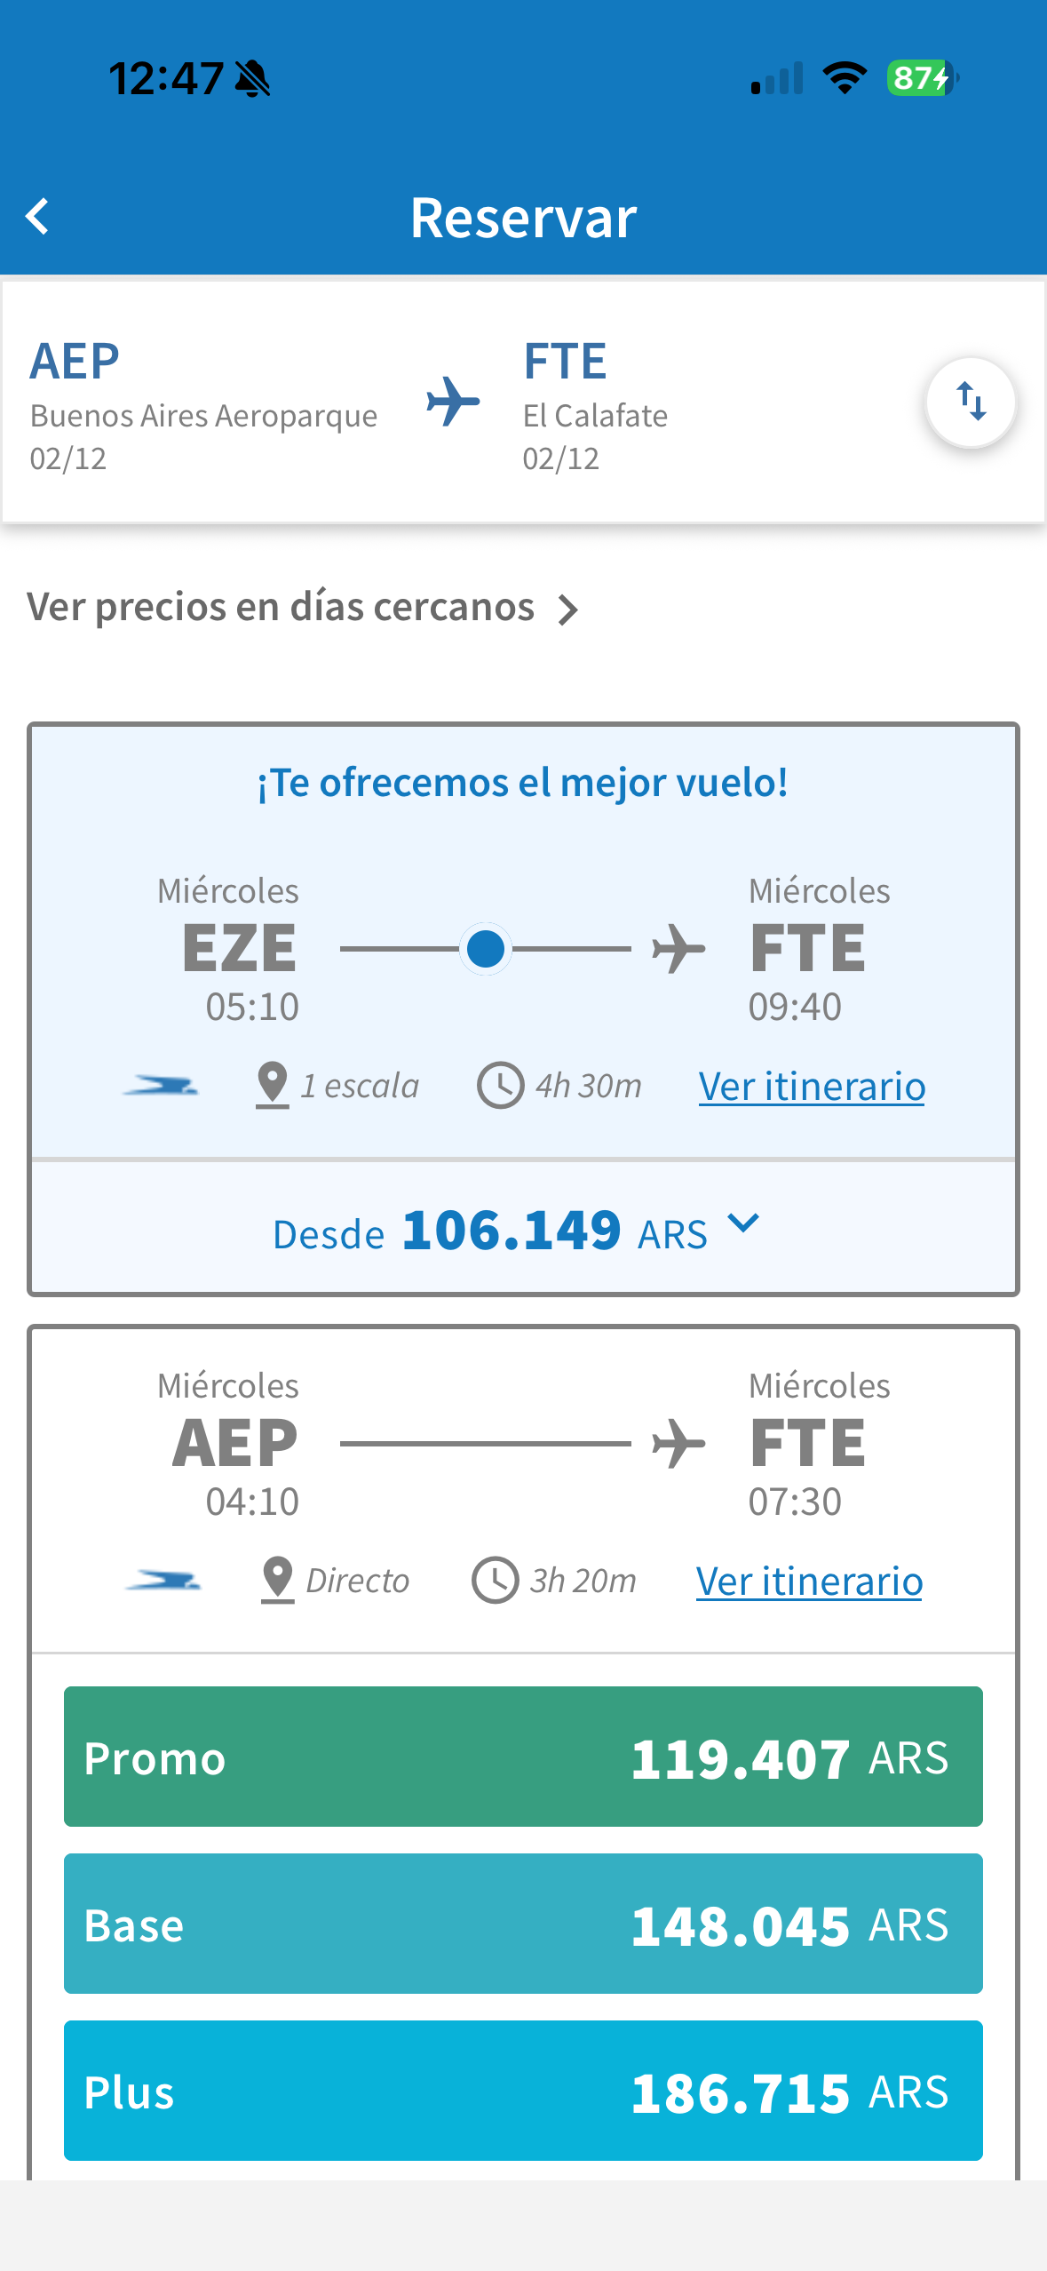This screenshot has height=2271, width=1047.
Task: Select the Promo fare 119.407 ARS
Action: [522, 1757]
